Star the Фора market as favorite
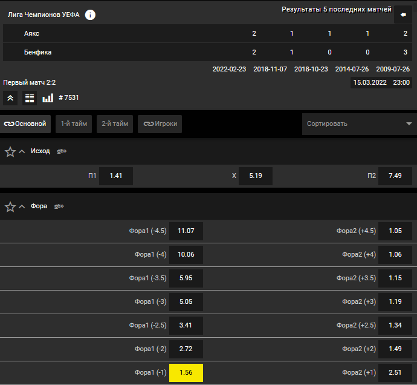The height and width of the screenshot is (385, 417). click(x=10, y=207)
